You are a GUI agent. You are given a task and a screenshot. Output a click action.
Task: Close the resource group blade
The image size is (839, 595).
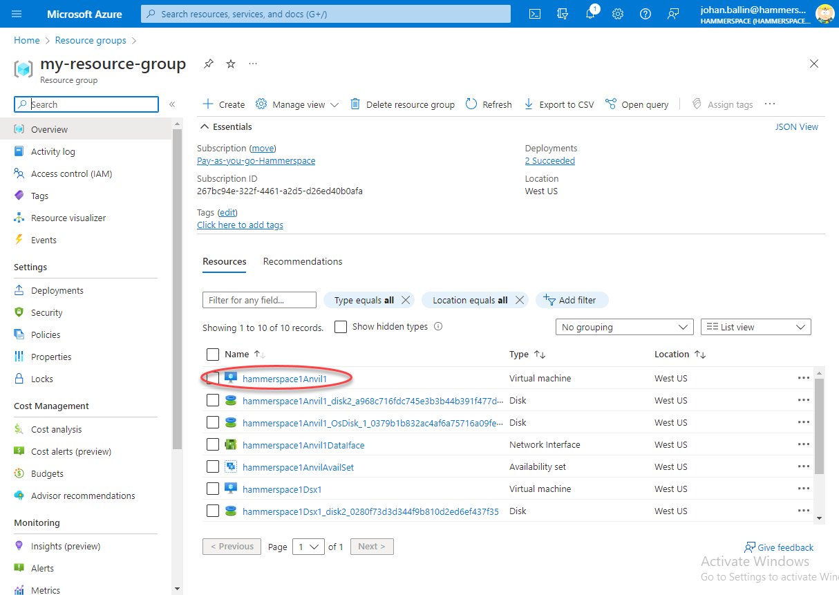(814, 64)
